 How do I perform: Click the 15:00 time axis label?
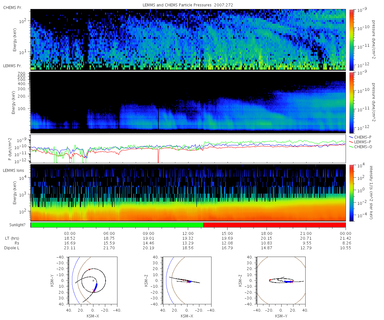click(x=227, y=234)
